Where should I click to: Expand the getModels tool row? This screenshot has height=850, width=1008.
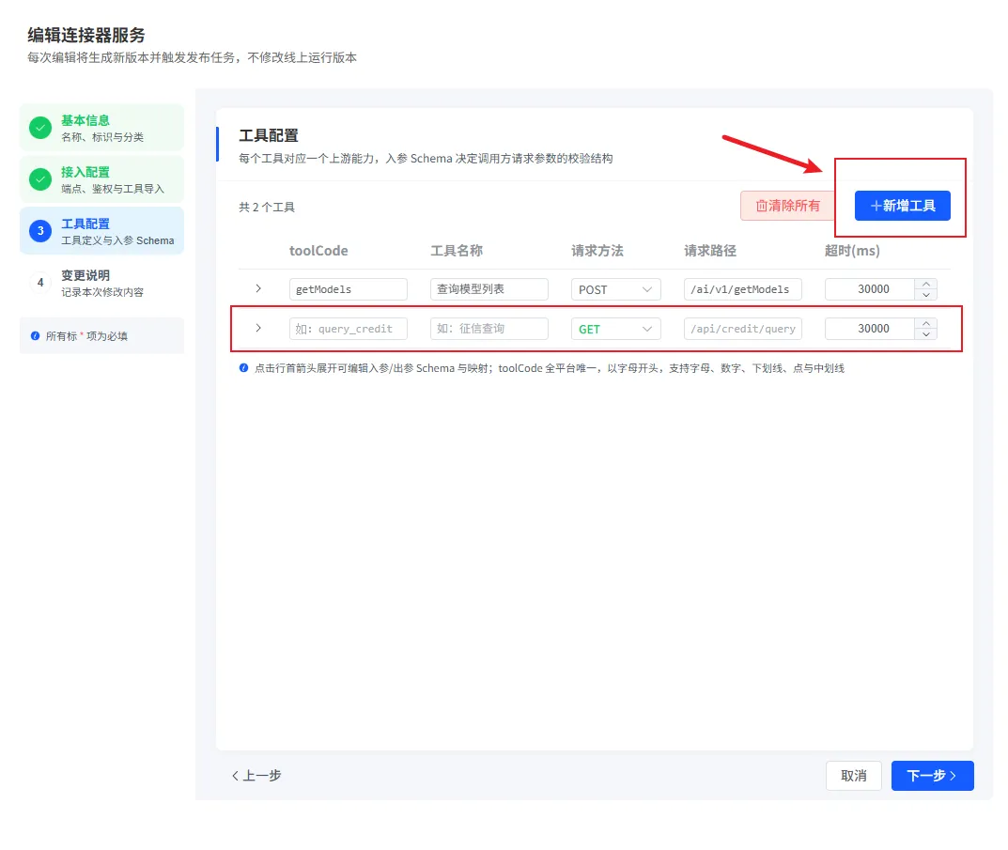click(258, 288)
